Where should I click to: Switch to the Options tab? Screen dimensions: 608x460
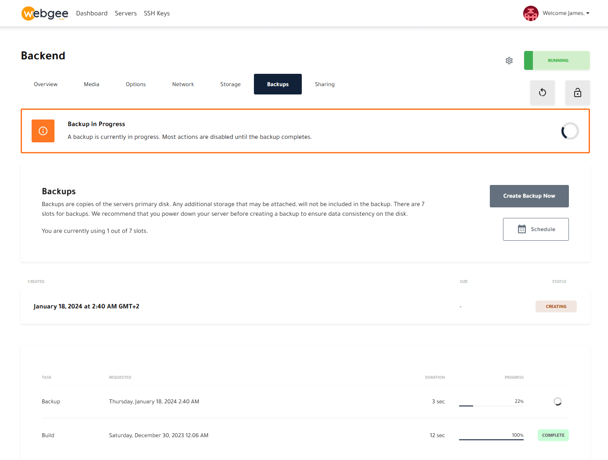click(x=136, y=84)
